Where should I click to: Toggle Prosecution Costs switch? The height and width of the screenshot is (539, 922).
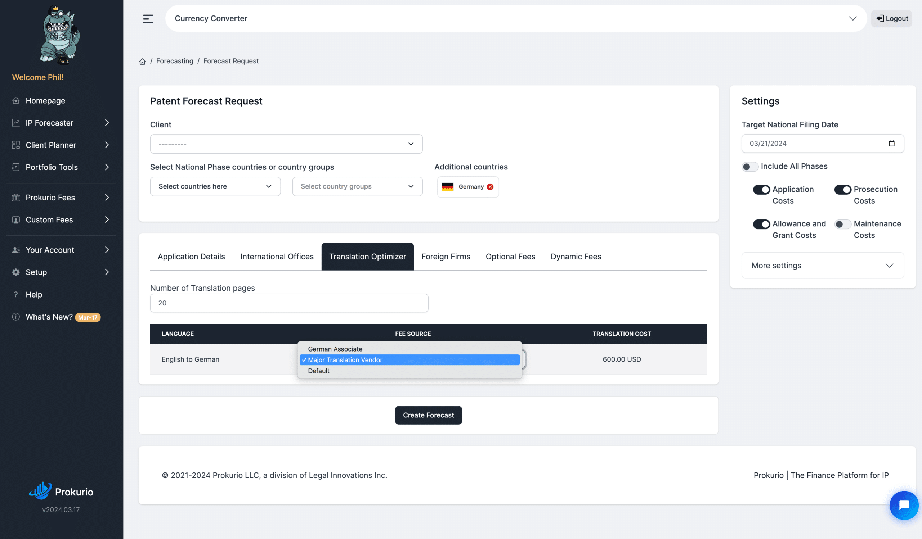pyautogui.click(x=843, y=190)
